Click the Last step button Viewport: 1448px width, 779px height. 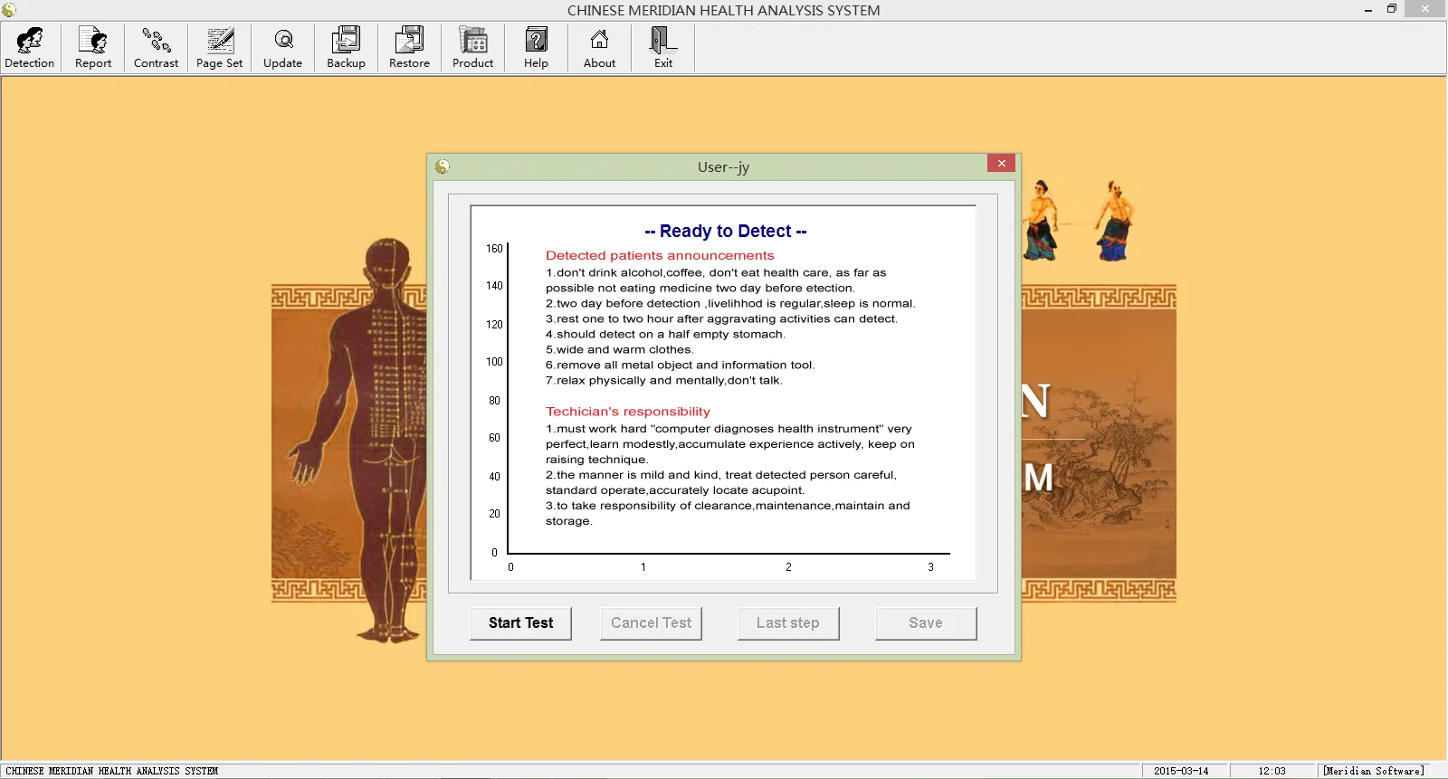pyautogui.click(x=787, y=623)
